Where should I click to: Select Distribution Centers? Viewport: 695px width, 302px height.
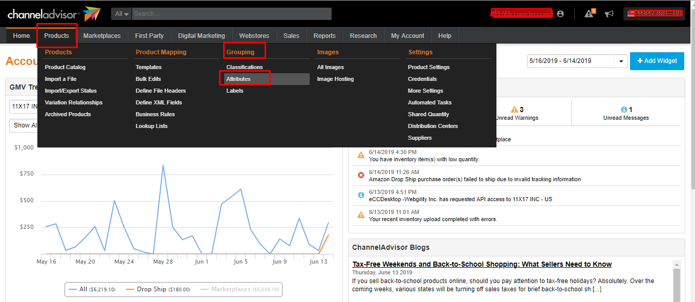pos(433,126)
